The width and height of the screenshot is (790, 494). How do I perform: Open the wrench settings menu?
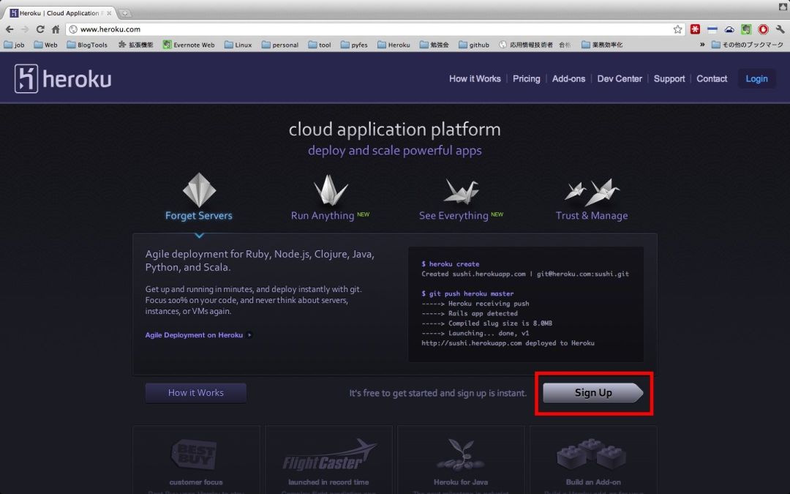click(780, 29)
